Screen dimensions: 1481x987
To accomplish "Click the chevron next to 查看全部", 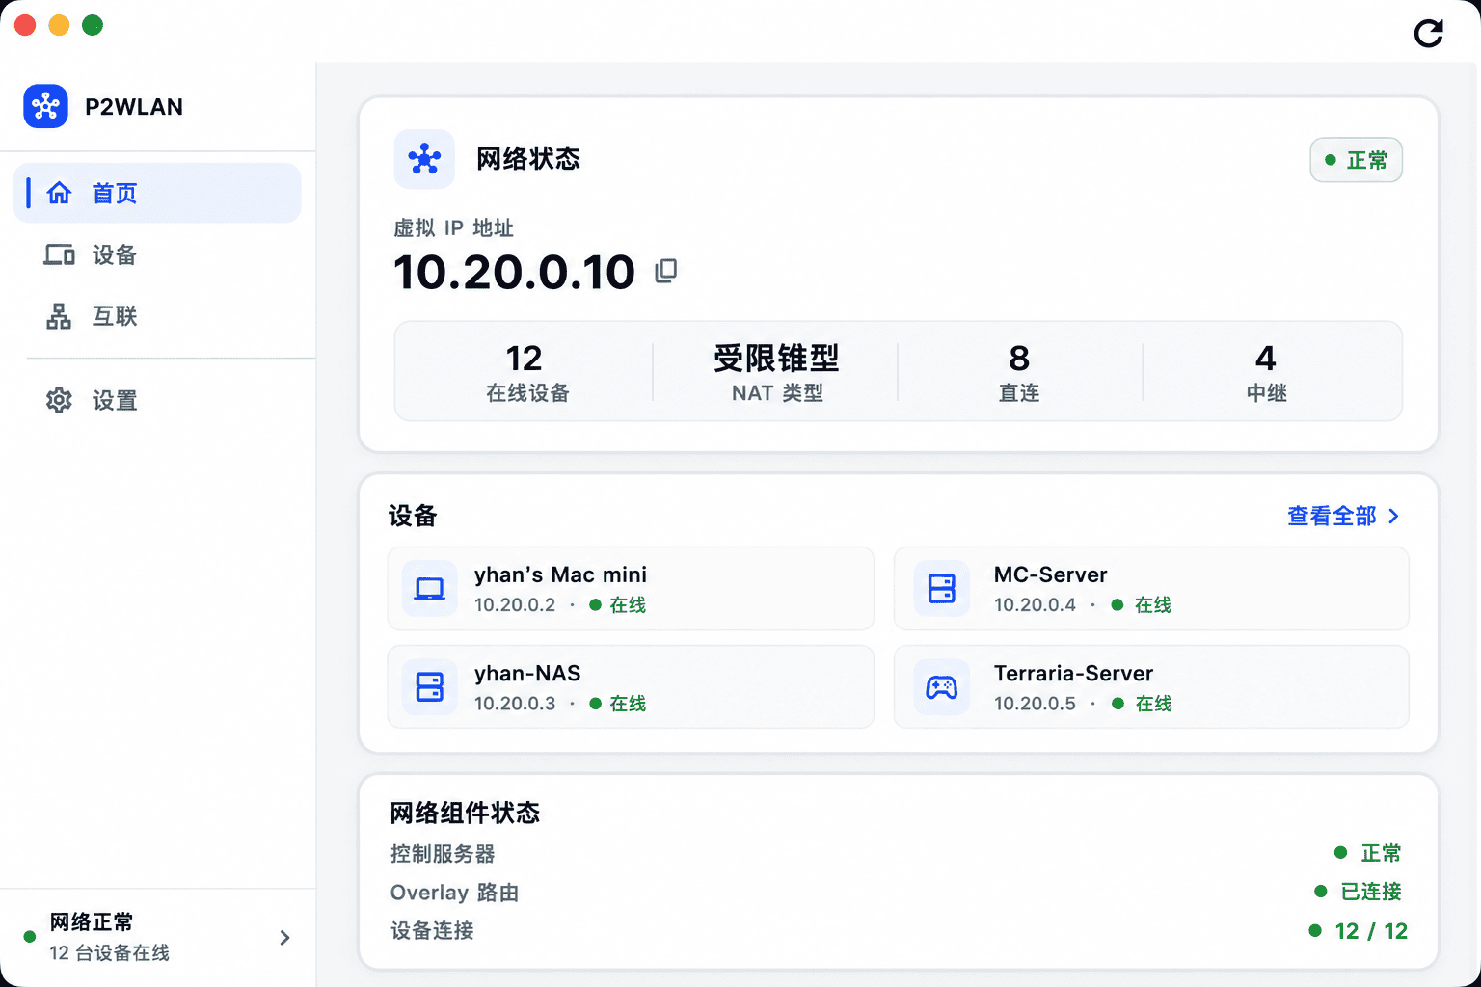I will [1393, 517].
